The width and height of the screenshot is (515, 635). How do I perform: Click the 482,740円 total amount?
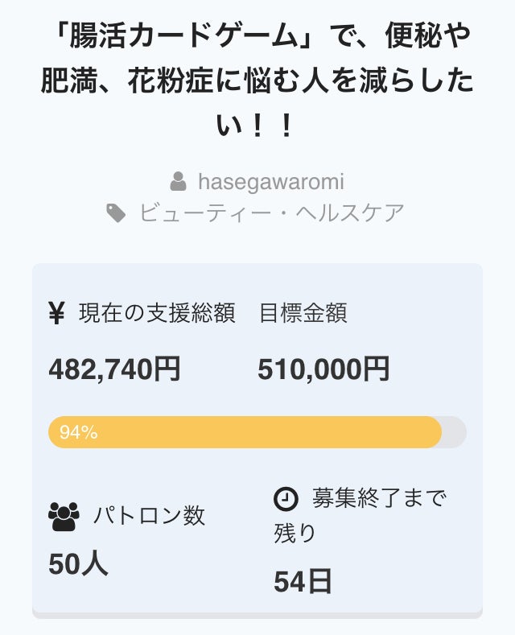pyautogui.click(x=114, y=369)
